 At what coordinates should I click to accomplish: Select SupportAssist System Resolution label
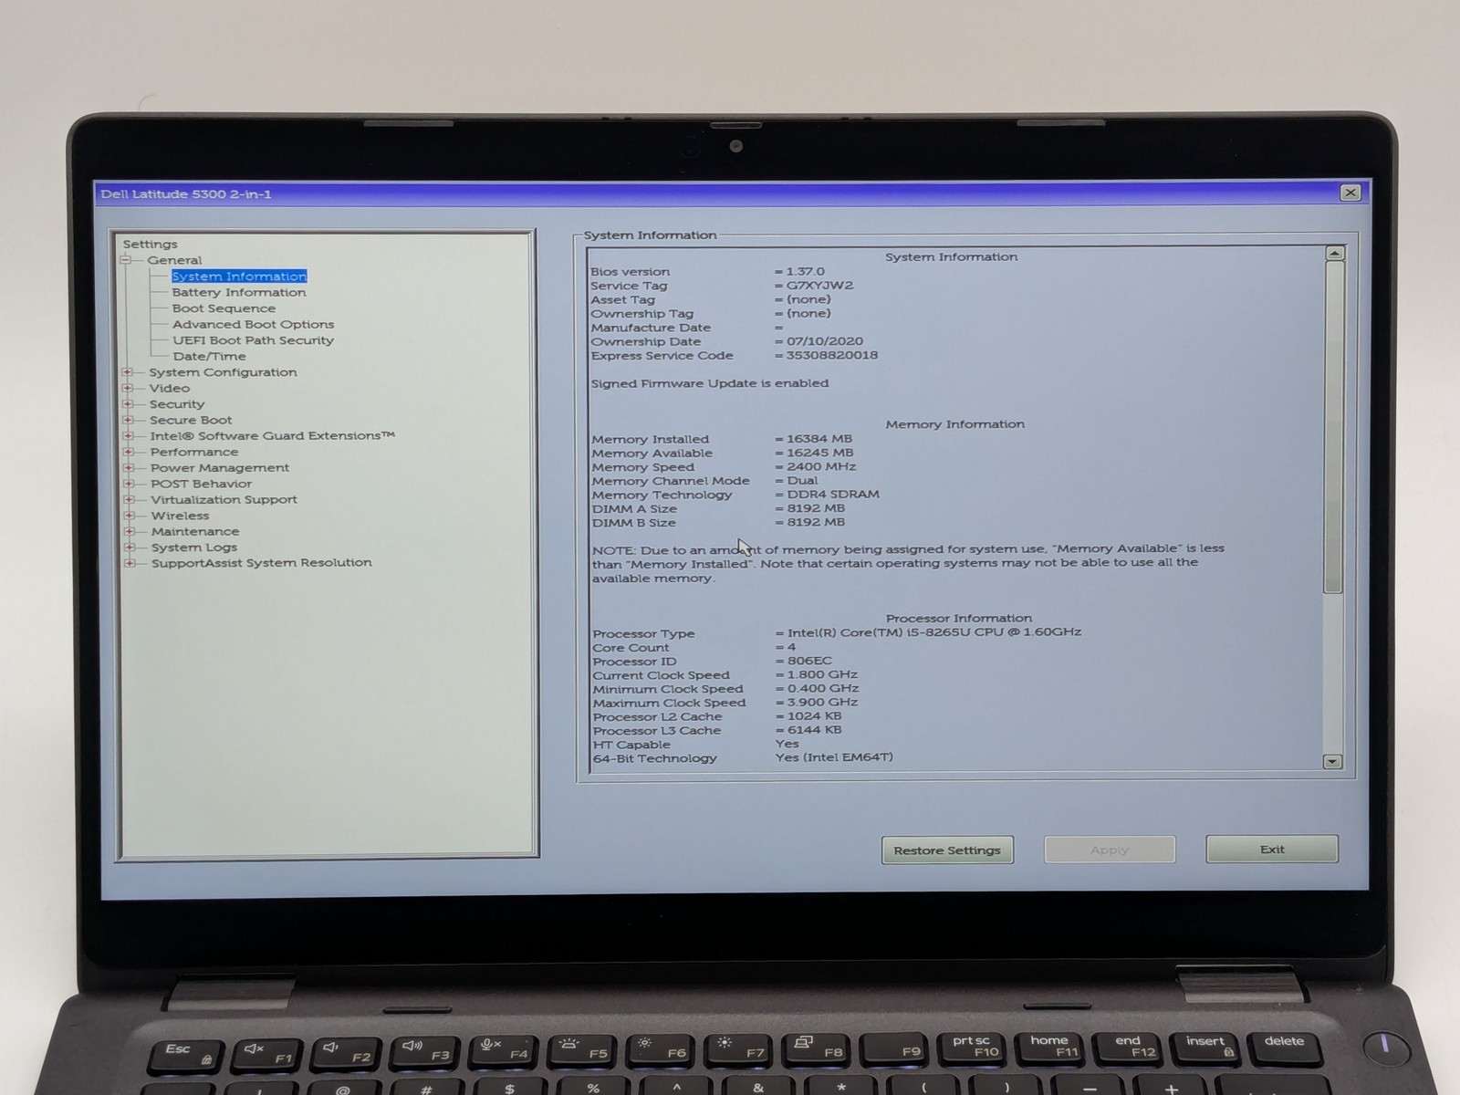point(262,563)
